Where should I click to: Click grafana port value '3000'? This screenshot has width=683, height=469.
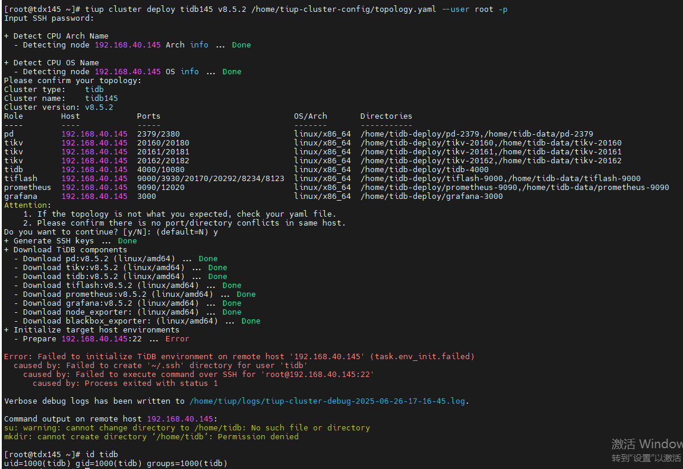146,197
